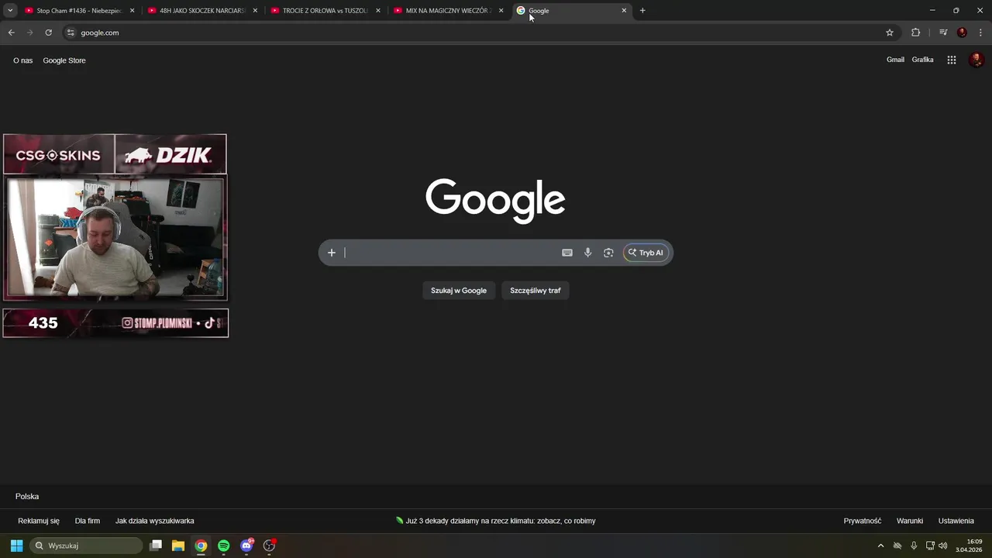Expand the tab search dropdown arrow
Screen dimensions: 992x558
pos(10,11)
